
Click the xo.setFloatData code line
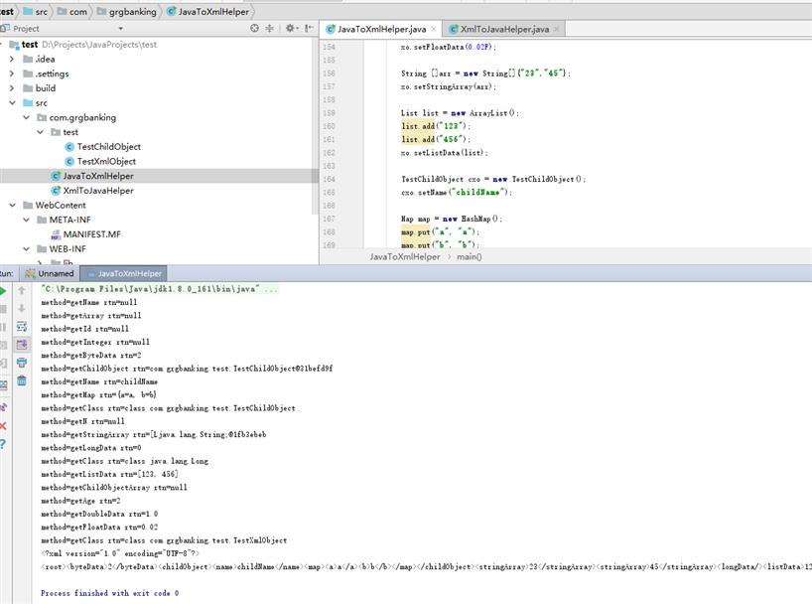coord(449,47)
